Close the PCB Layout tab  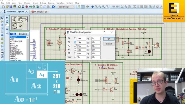pyautogui.click(x=46, y=12)
